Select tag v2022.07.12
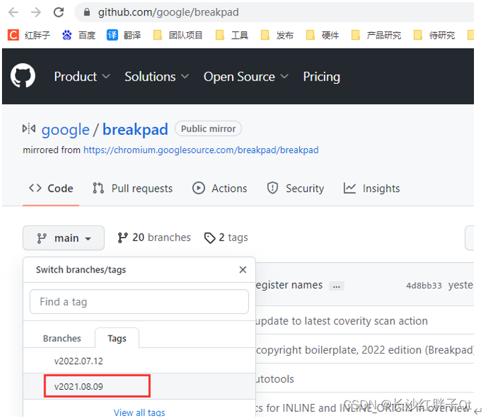Image resolution: width=482 pixels, height=418 pixels. coord(139,361)
